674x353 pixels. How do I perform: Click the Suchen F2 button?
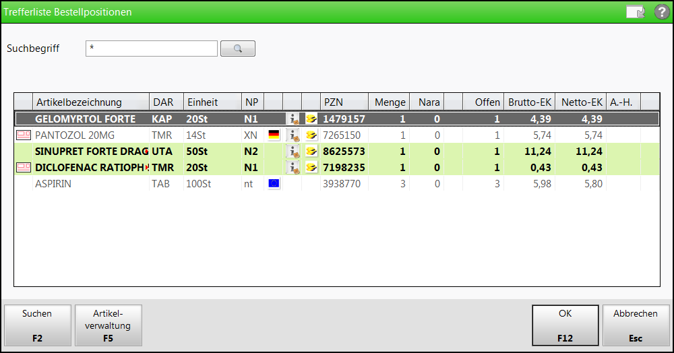(37, 325)
